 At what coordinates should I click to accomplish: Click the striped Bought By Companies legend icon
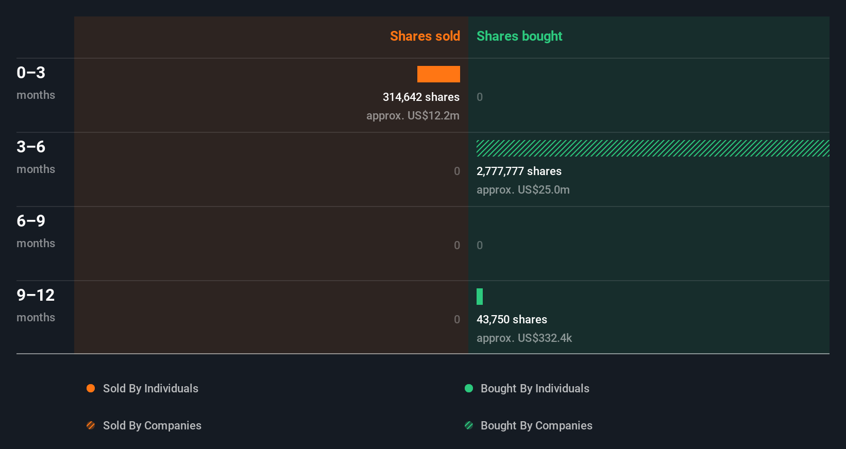[469, 425]
